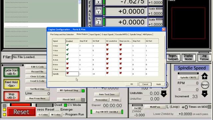Click the Zero Z button
Image resolution: width=213 pixels, height=120 pixels.
[98, 21]
